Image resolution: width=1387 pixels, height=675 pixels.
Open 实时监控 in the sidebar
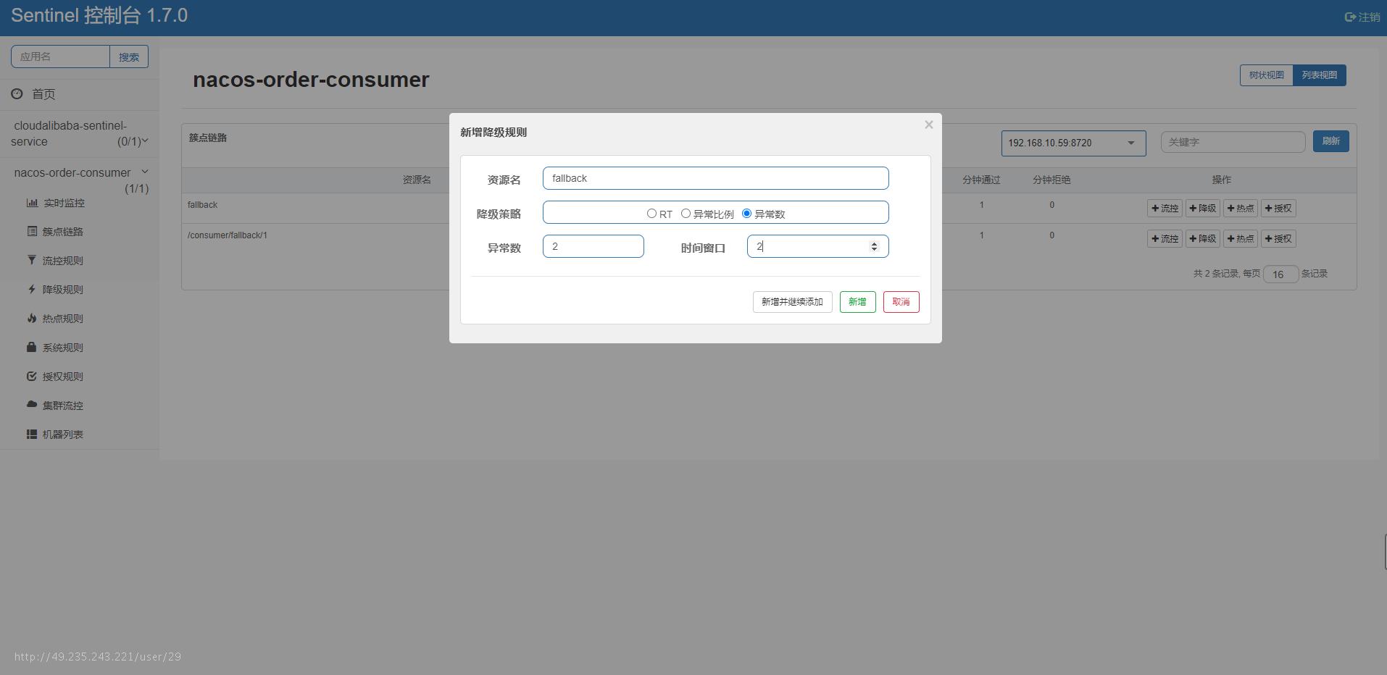point(63,203)
